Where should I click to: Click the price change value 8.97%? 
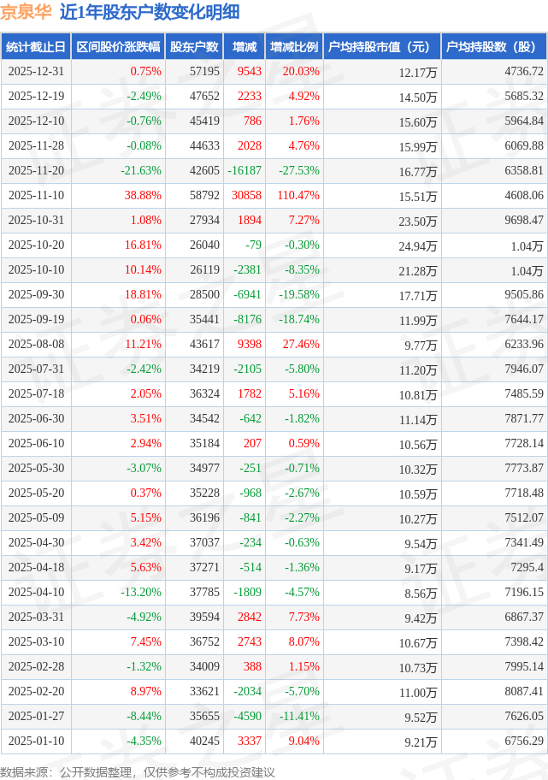(145, 691)
